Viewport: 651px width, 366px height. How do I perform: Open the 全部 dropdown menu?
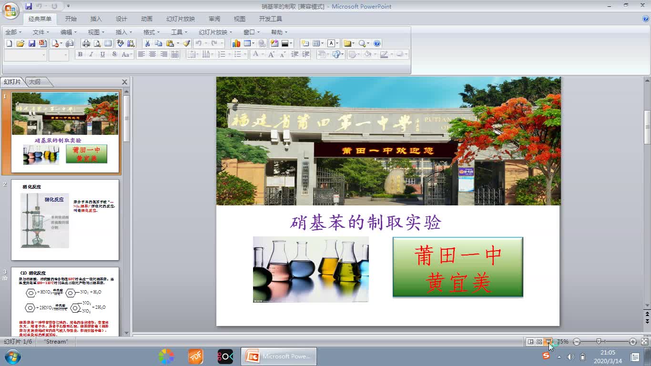[13, 32]
